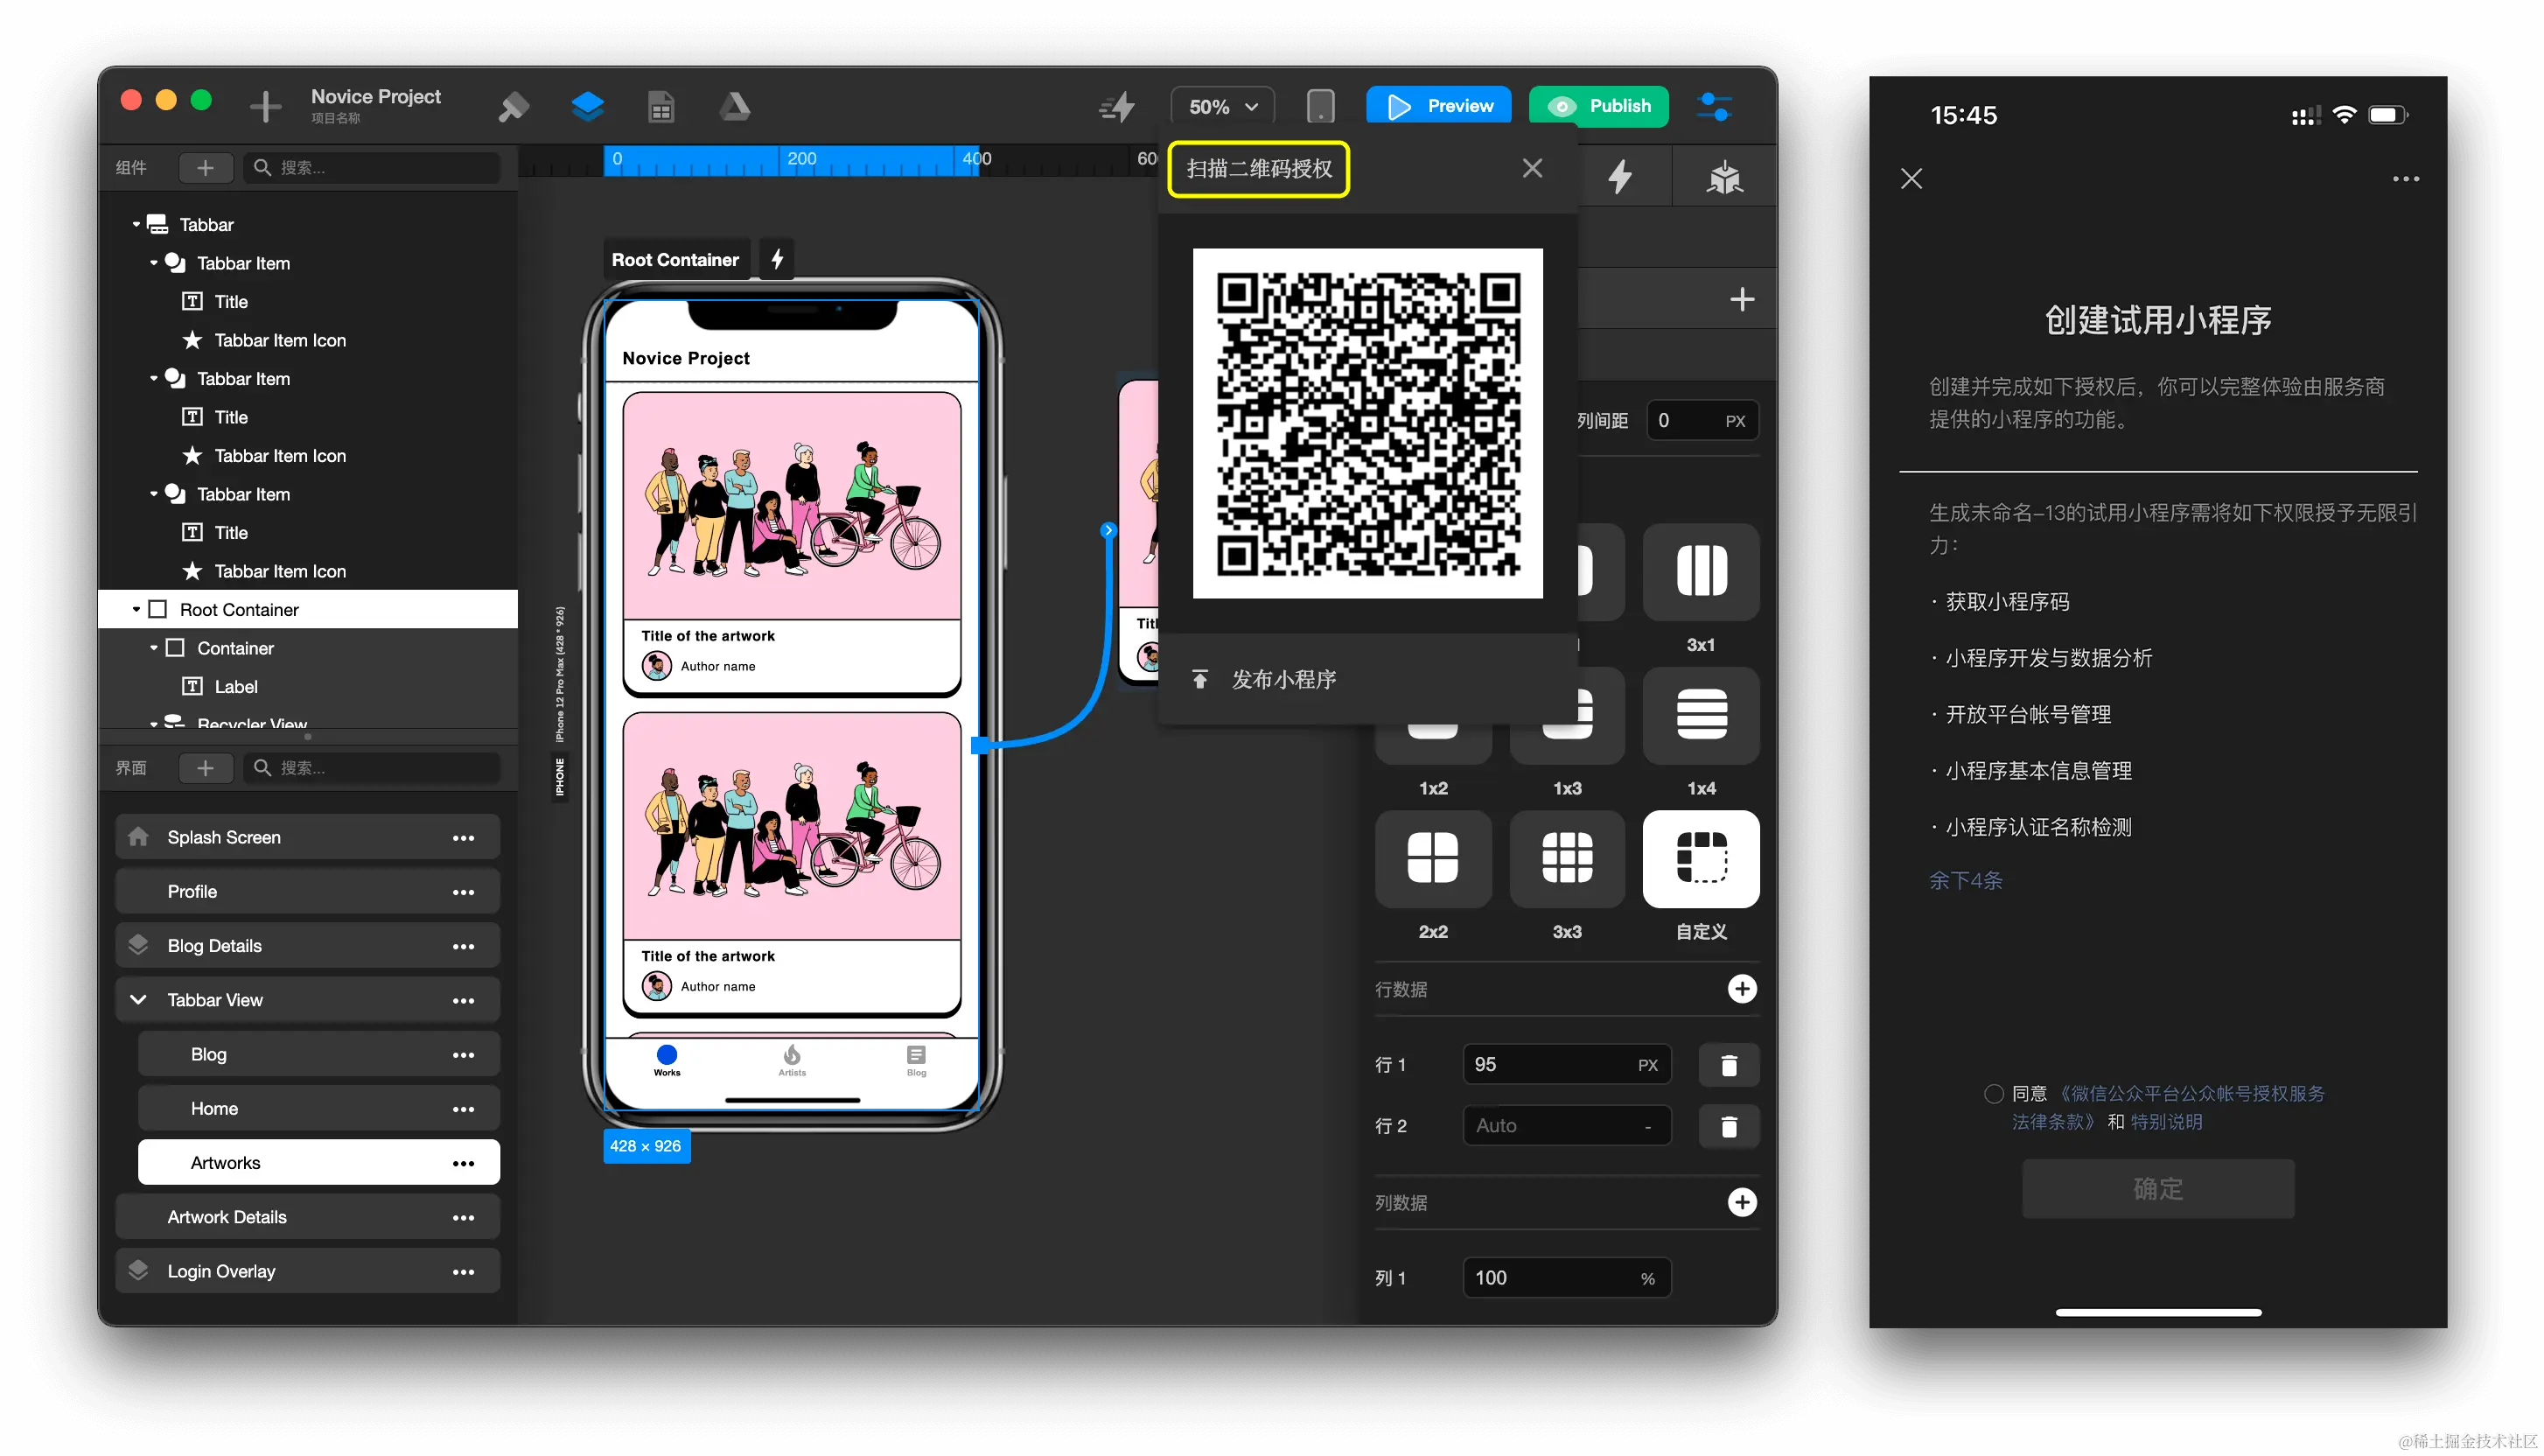
Task: Open the Splash Screen three-dot menu
Action: [463, 838]
